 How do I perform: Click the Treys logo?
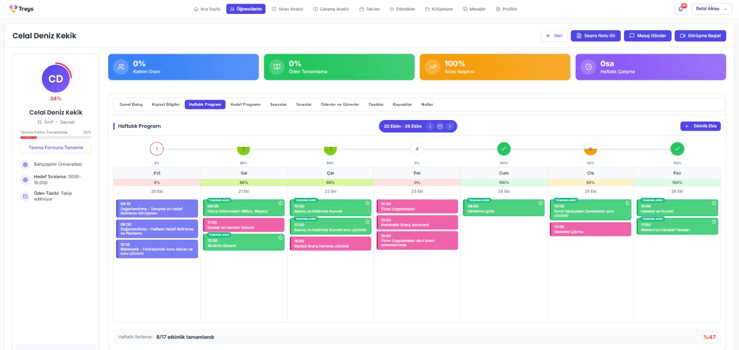click(x=22, y=9)
